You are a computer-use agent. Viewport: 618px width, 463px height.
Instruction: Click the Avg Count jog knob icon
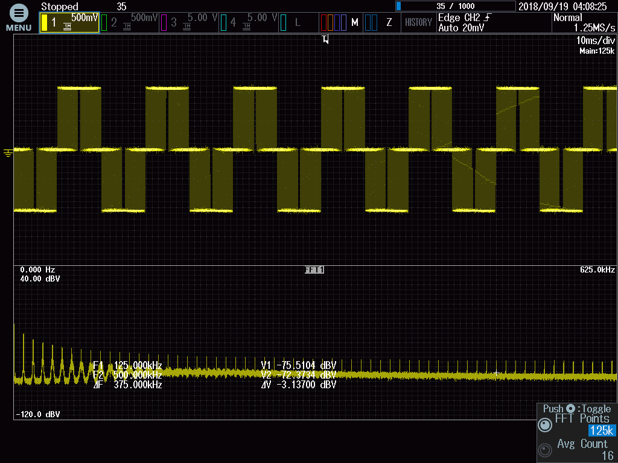coord(546,450)
